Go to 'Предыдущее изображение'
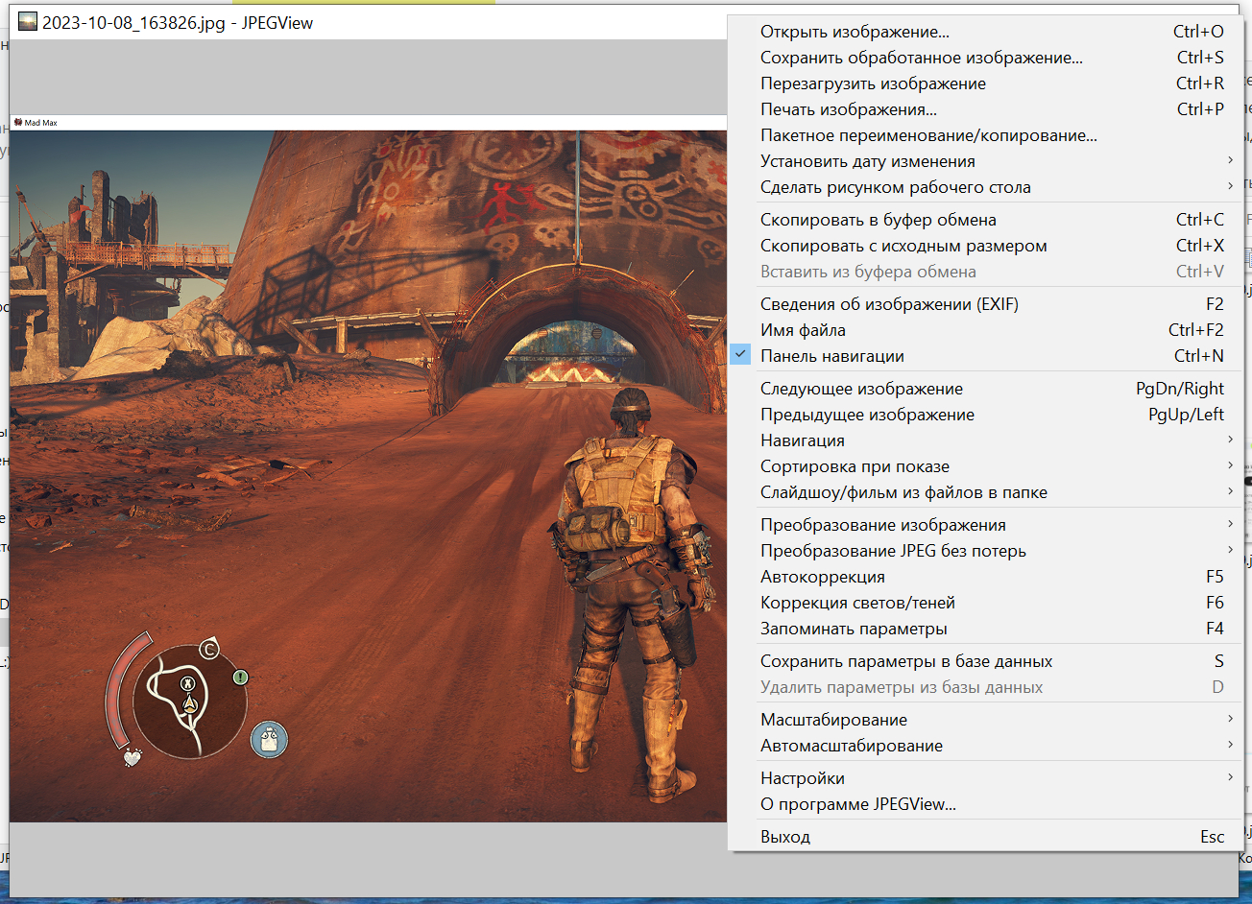 [983, 415]
